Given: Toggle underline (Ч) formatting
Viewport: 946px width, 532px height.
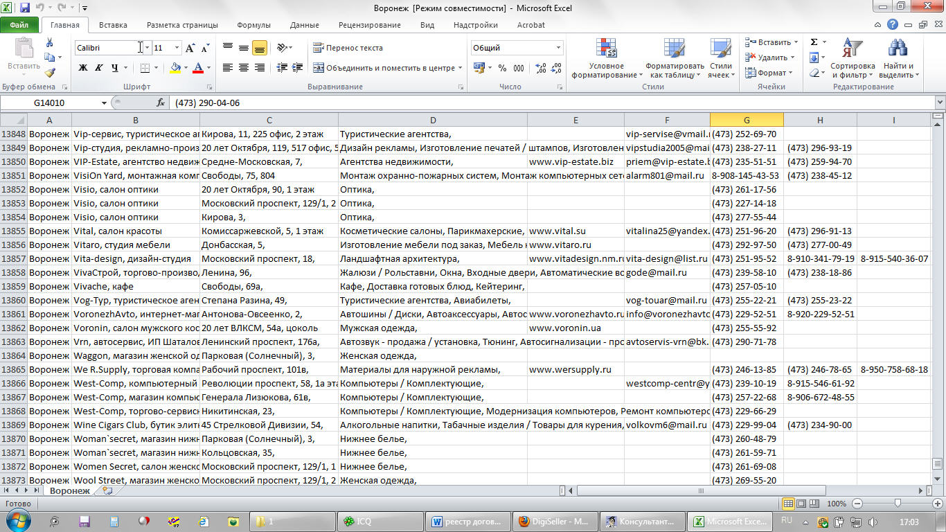Looking at the screenshot, I should (114, 68).
